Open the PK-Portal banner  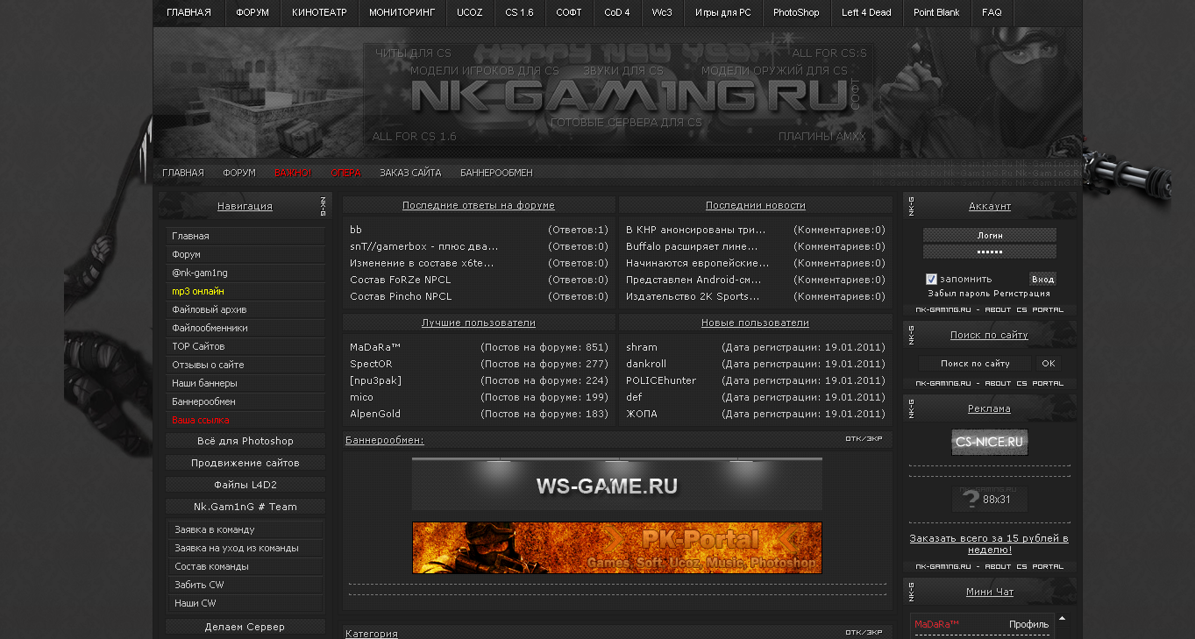(616, 547)
